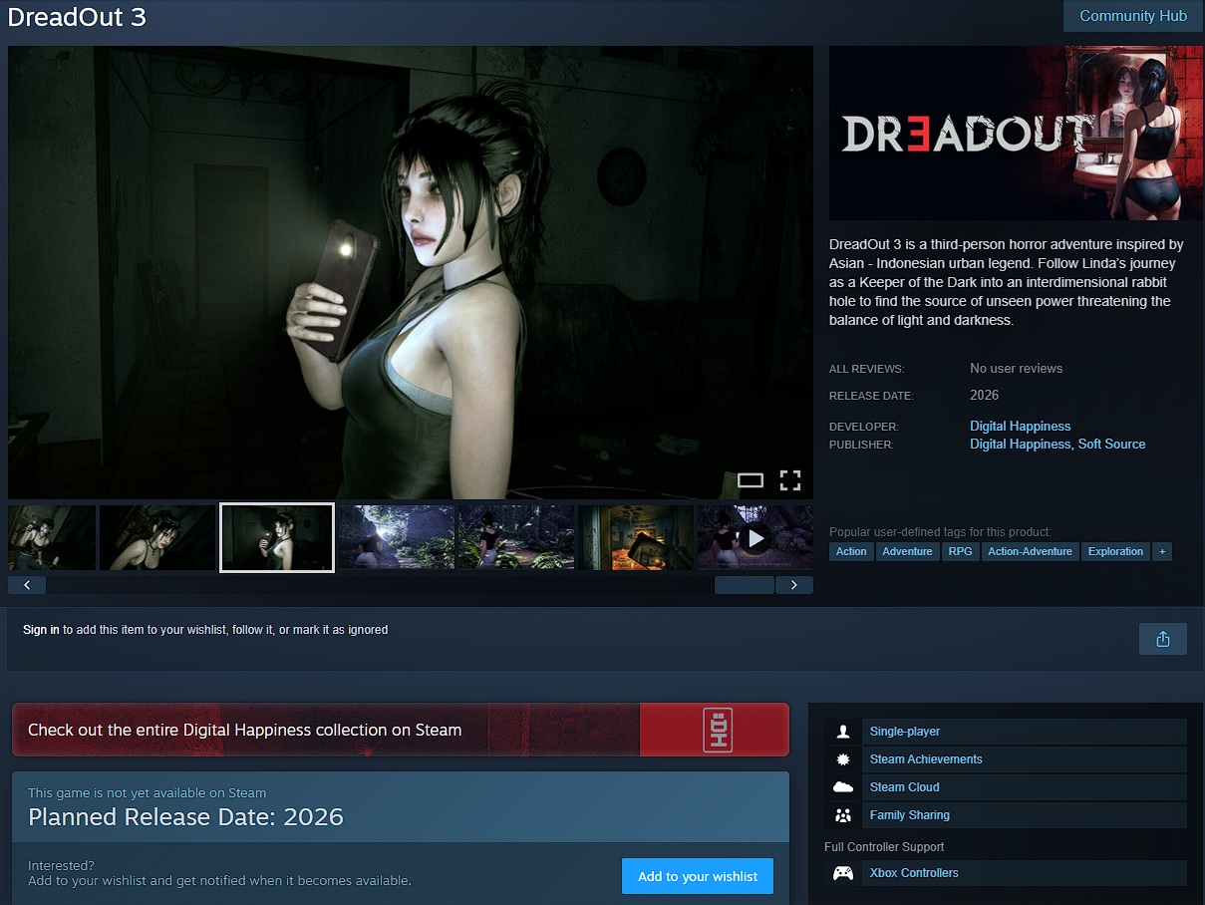Click the Steam Achievements star icon
Screen dimensions: 1205x905
[843, 759]
